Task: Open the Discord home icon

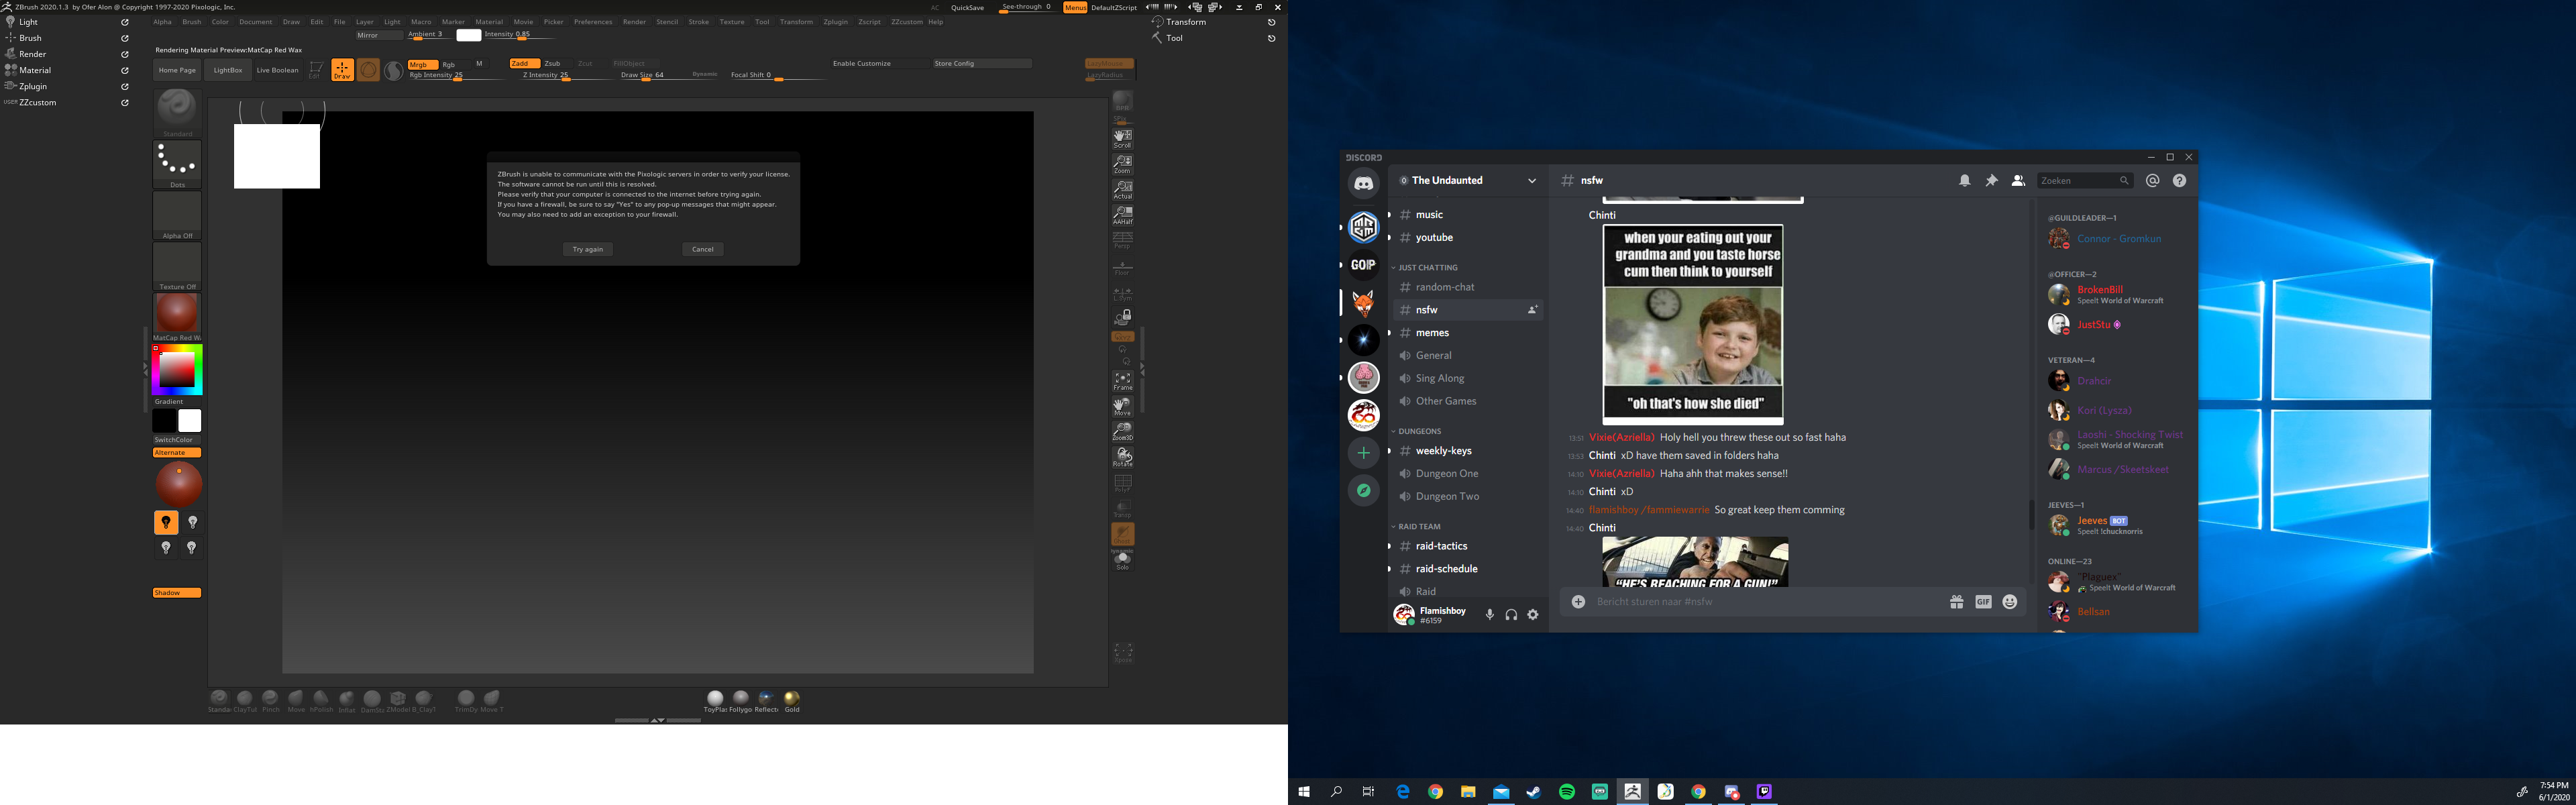Action: [1363, 183]
